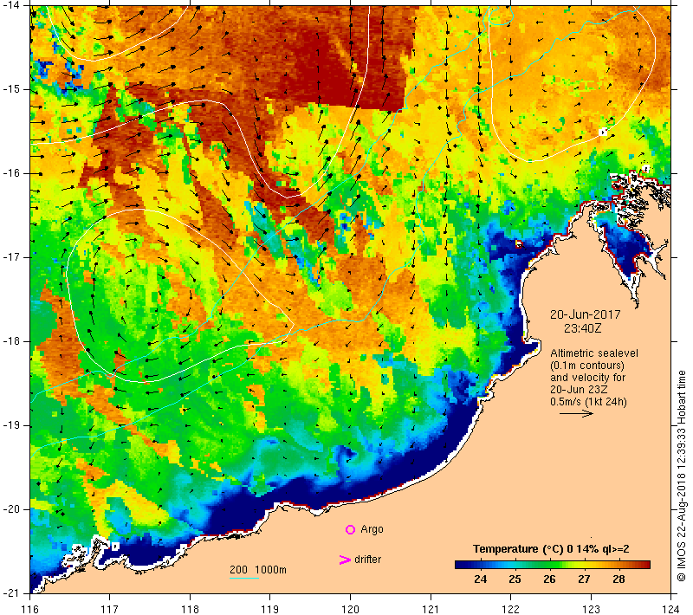Image resolution: width=693 pixels, height=615 pixels.
Task: Click the IMOS copyright timestamp text
Action: (x=682, y=476)
